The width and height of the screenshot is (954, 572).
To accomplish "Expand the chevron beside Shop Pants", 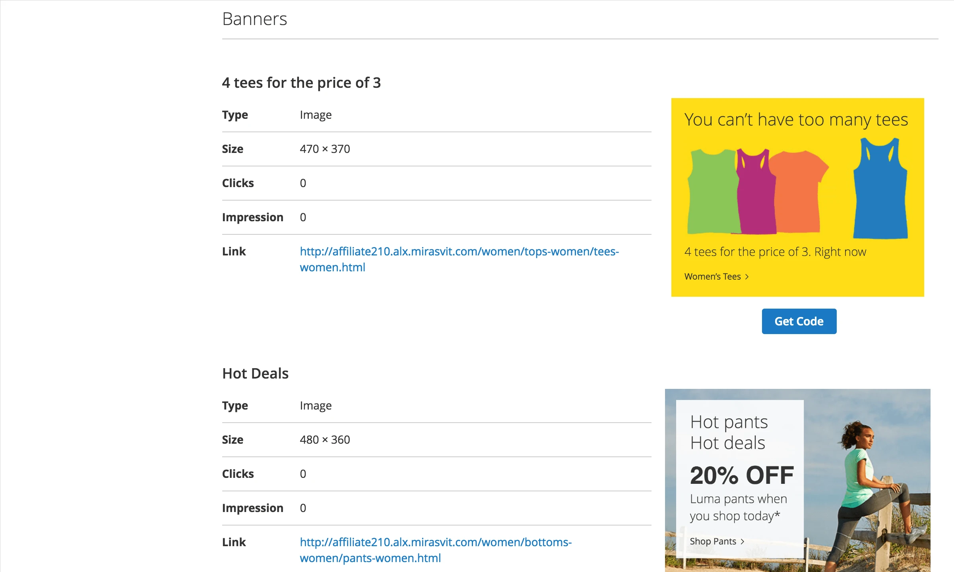I will point(743,541).
